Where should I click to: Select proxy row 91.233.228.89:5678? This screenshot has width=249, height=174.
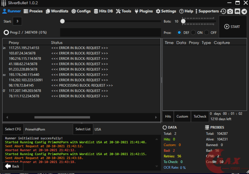(81, 69)
